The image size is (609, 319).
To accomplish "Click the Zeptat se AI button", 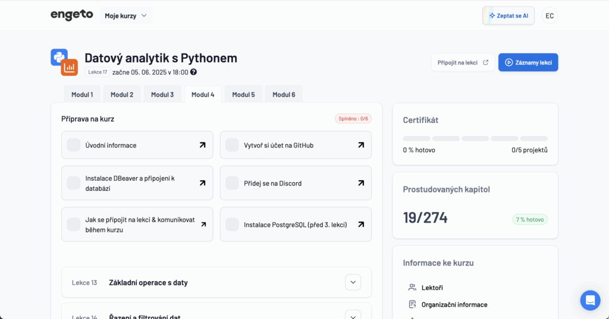I will pos(508,15).
